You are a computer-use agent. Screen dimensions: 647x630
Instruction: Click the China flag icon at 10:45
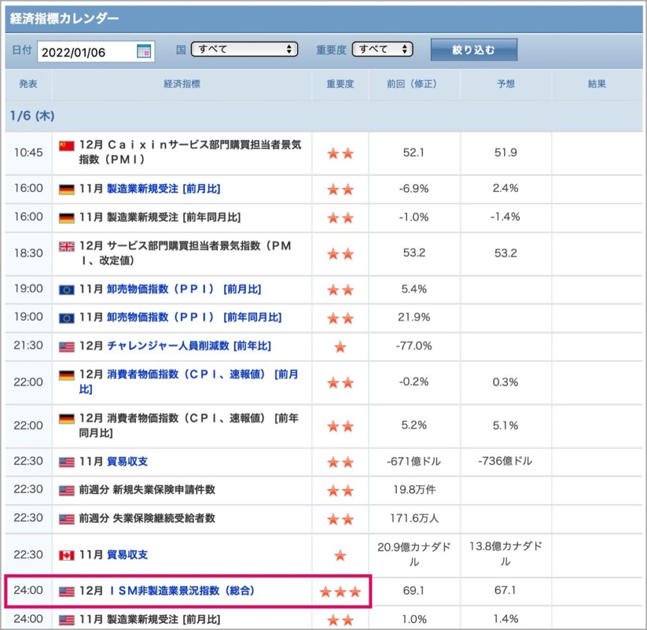[x=66, y=145]
